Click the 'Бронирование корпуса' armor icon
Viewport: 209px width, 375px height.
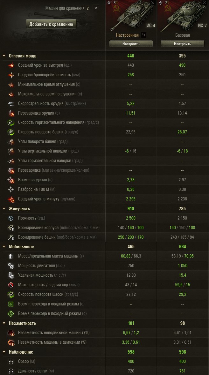[11, 228]
